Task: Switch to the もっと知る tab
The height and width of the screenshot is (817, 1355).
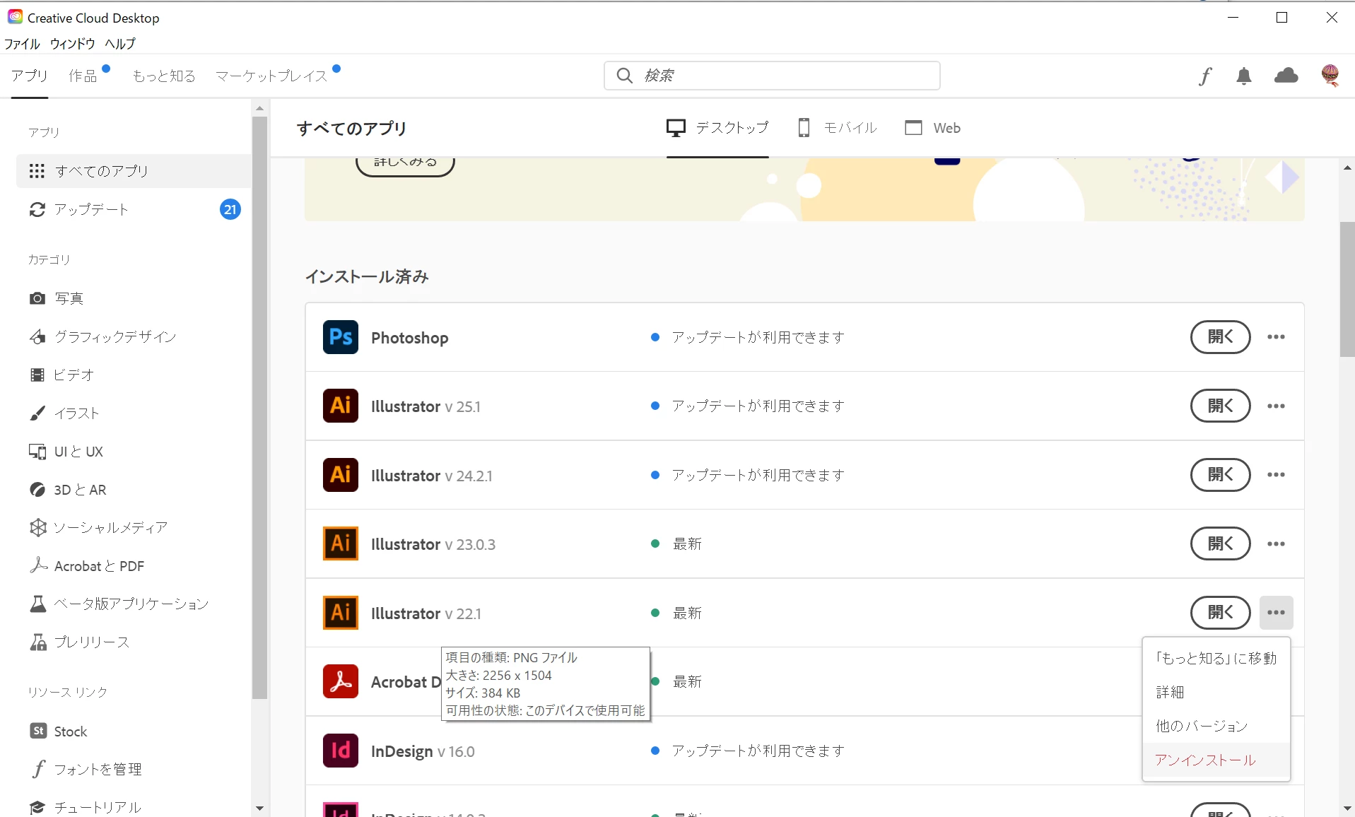Action: coord(164,76)
